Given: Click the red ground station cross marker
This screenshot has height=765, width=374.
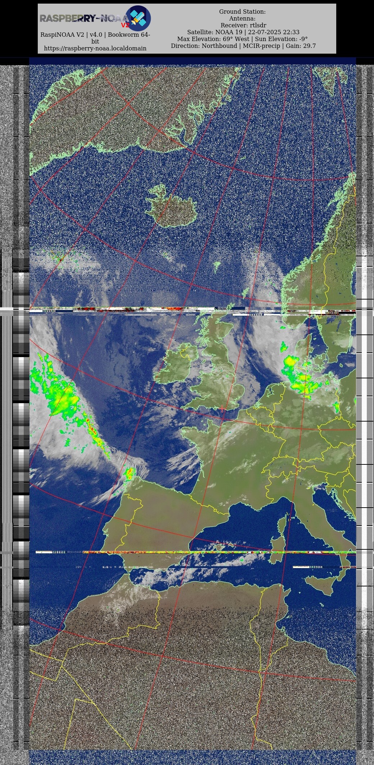Looking at the screenshot, I should point(222,409).
